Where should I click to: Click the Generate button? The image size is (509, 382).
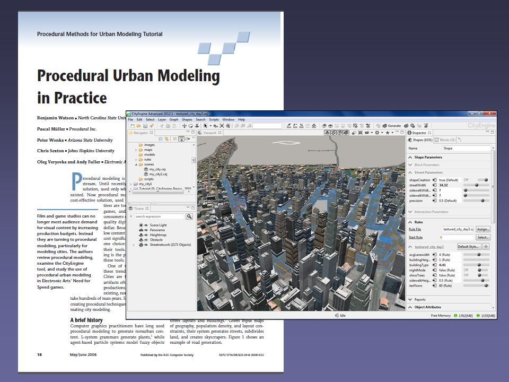tap(391, 126)
